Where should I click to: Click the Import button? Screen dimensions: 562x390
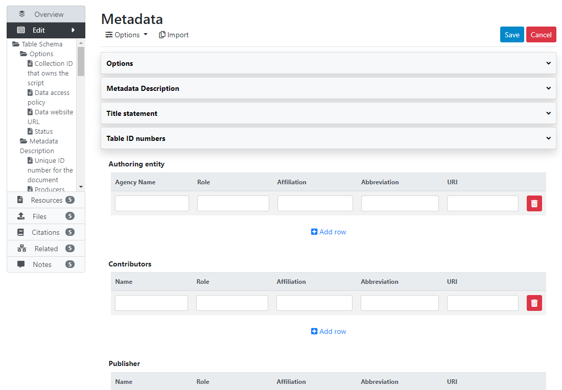click(174, 35)
